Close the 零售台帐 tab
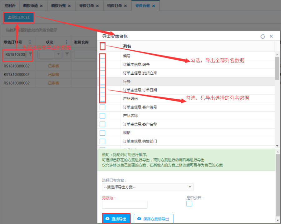This screenshot has height=224, width=281. pyautogui.click(x=154, y=6)
